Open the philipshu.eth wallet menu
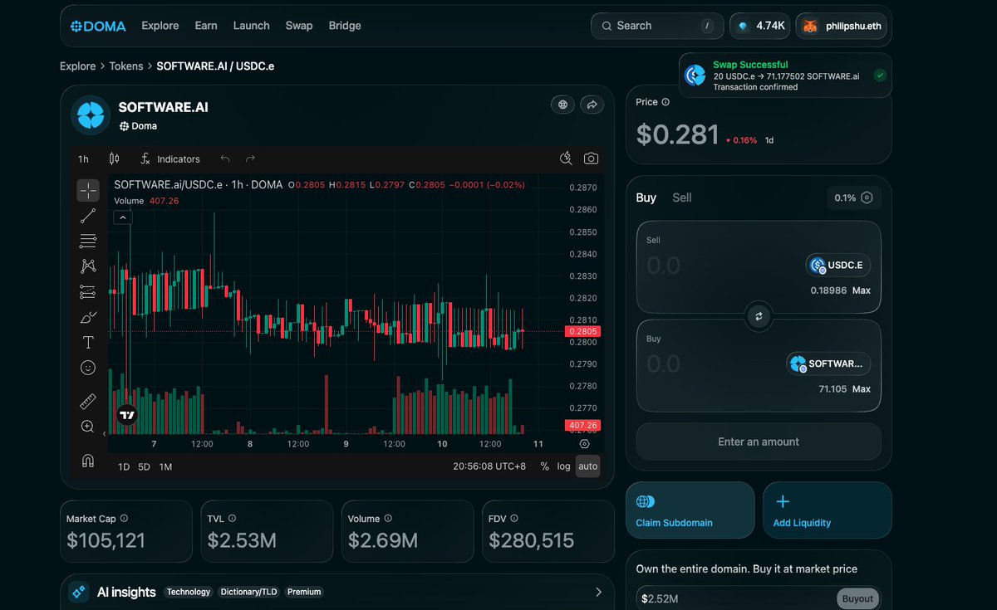997x610 pixels. pyautogui.click(x=842, y=26)
